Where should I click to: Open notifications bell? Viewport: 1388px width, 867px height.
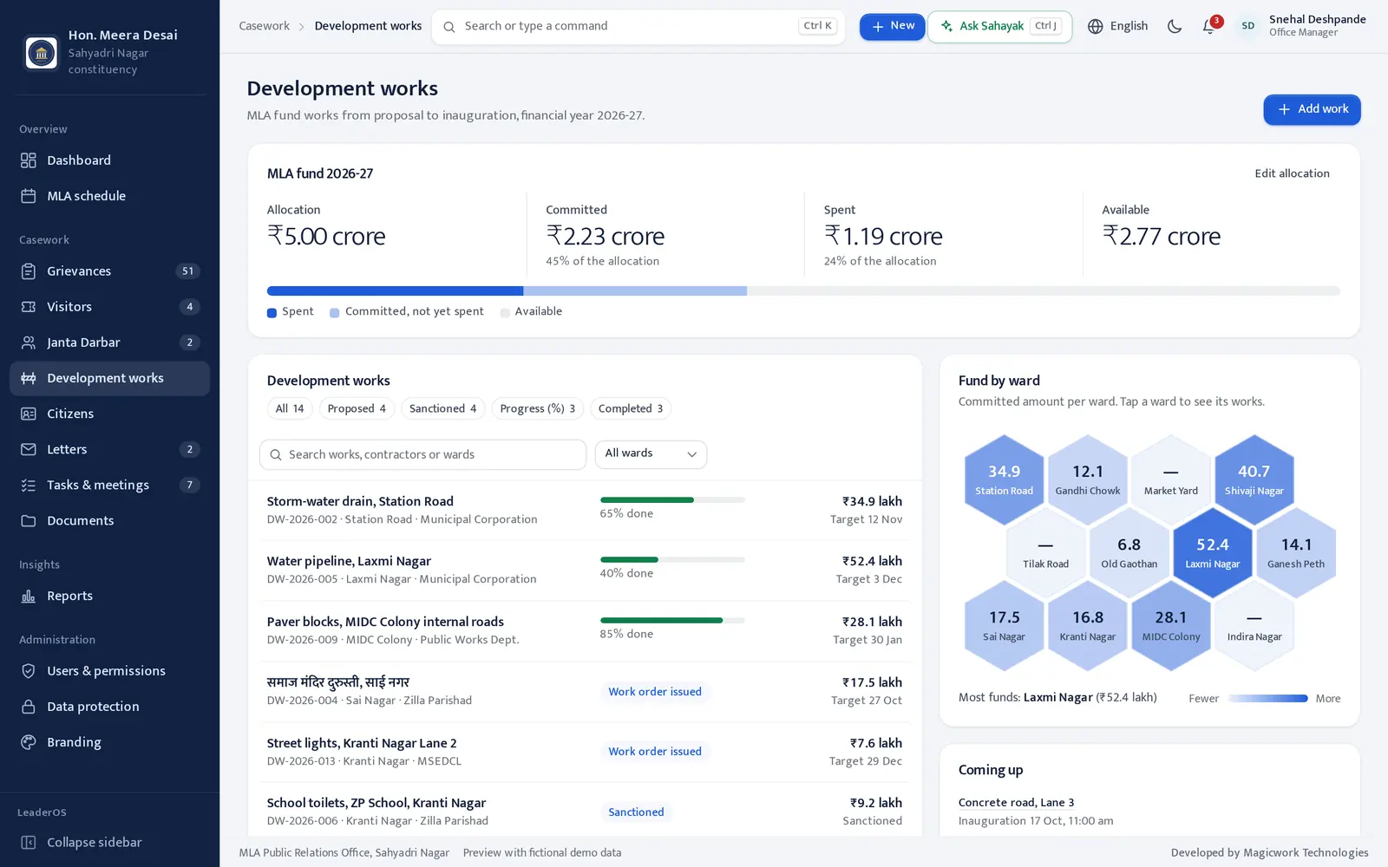tap(1209, 26)
